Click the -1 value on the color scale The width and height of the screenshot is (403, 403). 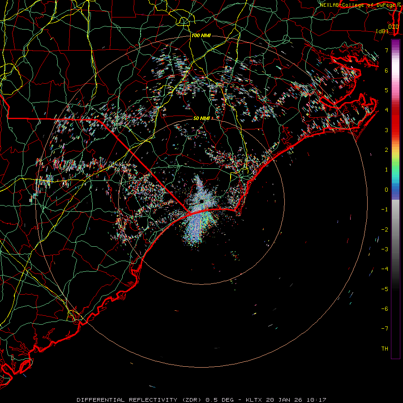385,210
